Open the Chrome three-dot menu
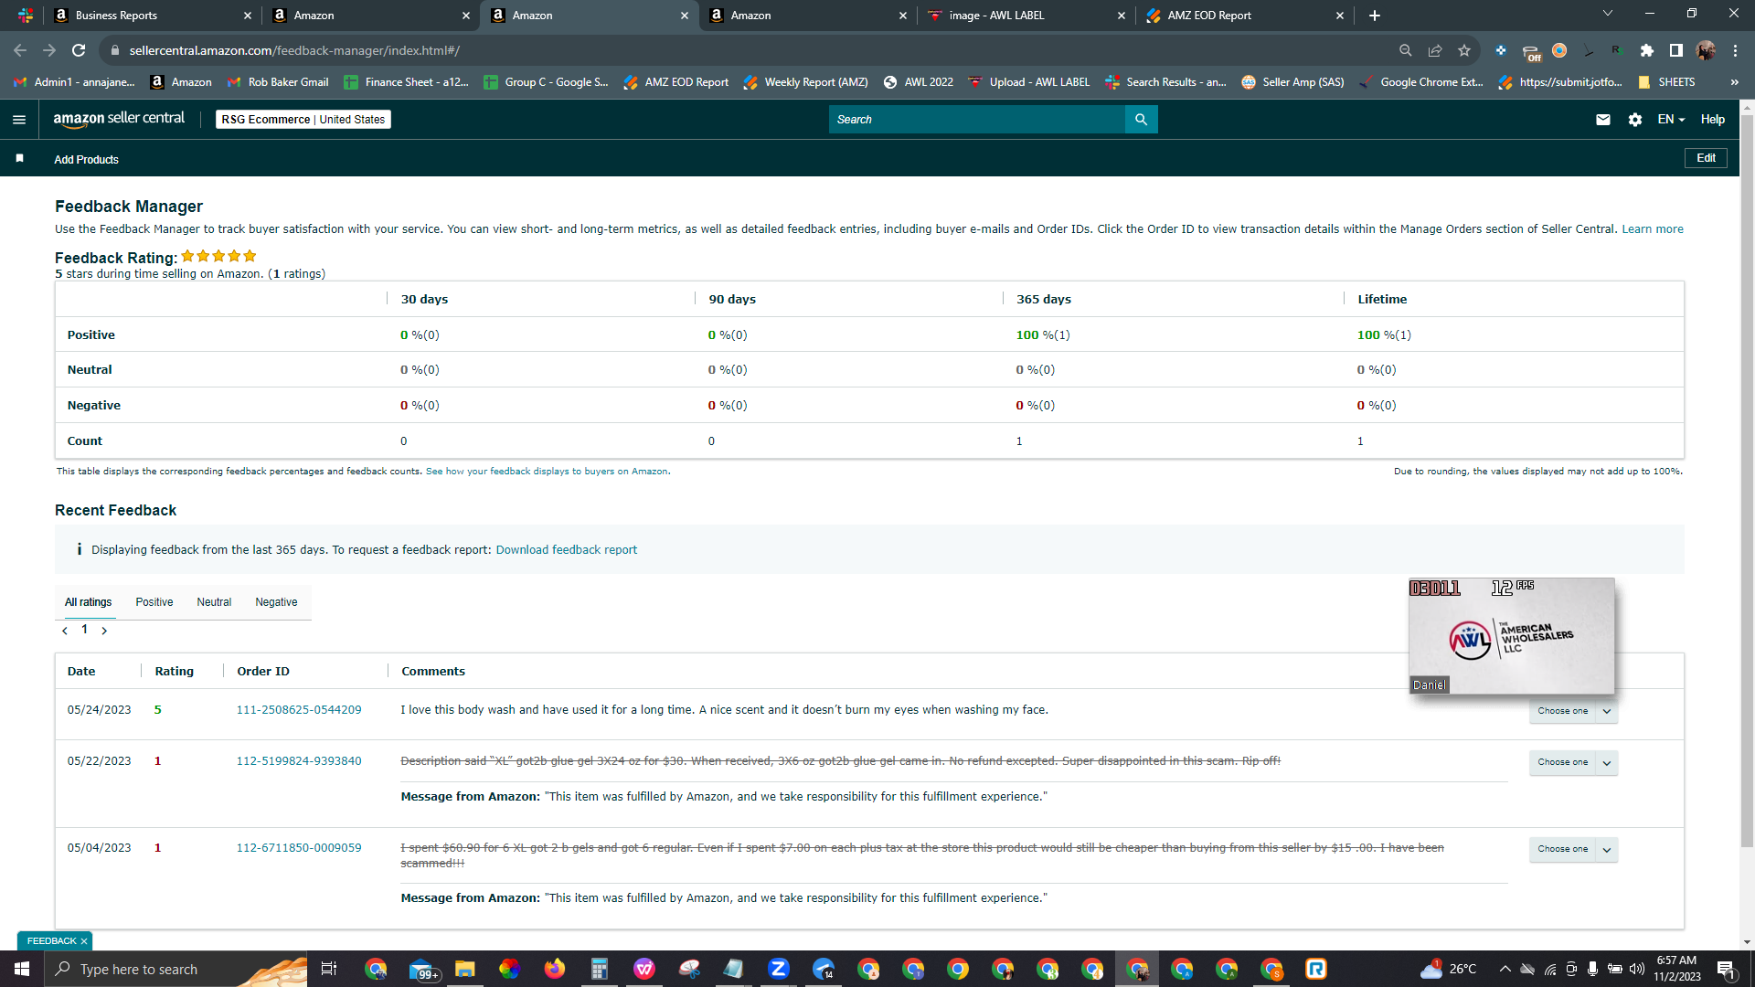Viewport: 1755px width, 987px height. pyautogui.click(x=1735, y=50)
